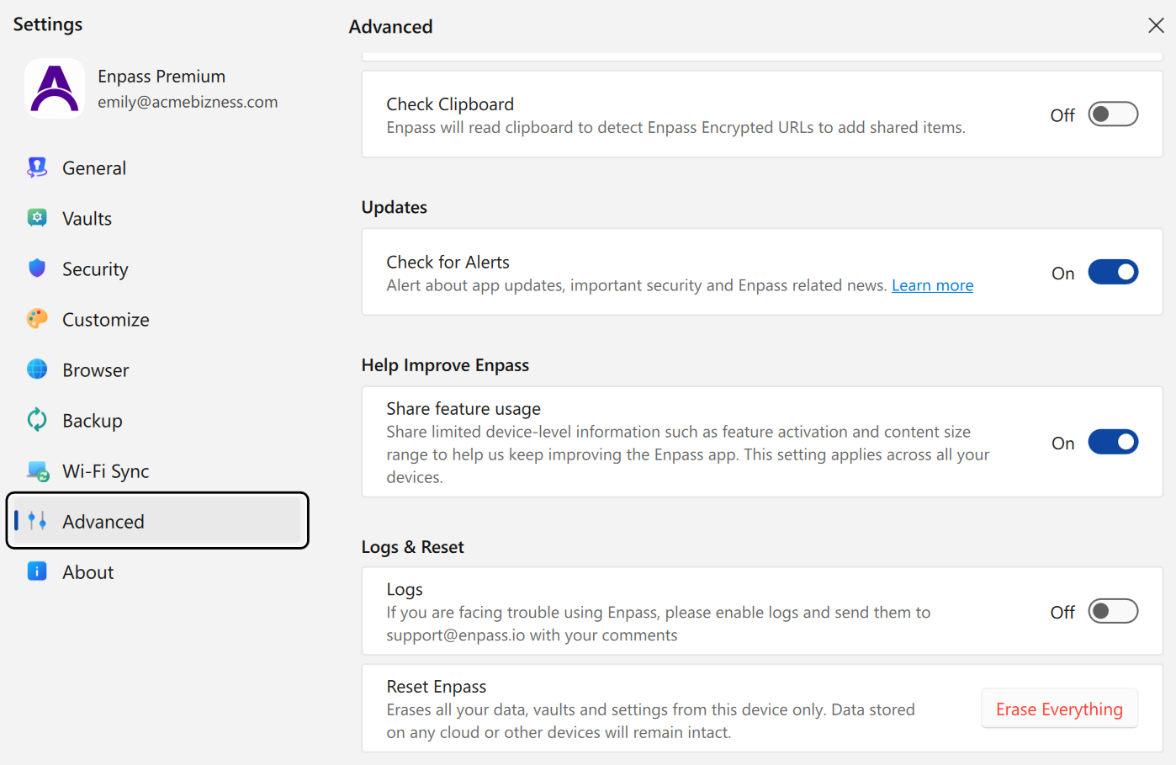Click the Logs description mentioning support@enpass.io
This screenshot has height=765, width=1176.
pyautogui.click(x=658, y=624)
